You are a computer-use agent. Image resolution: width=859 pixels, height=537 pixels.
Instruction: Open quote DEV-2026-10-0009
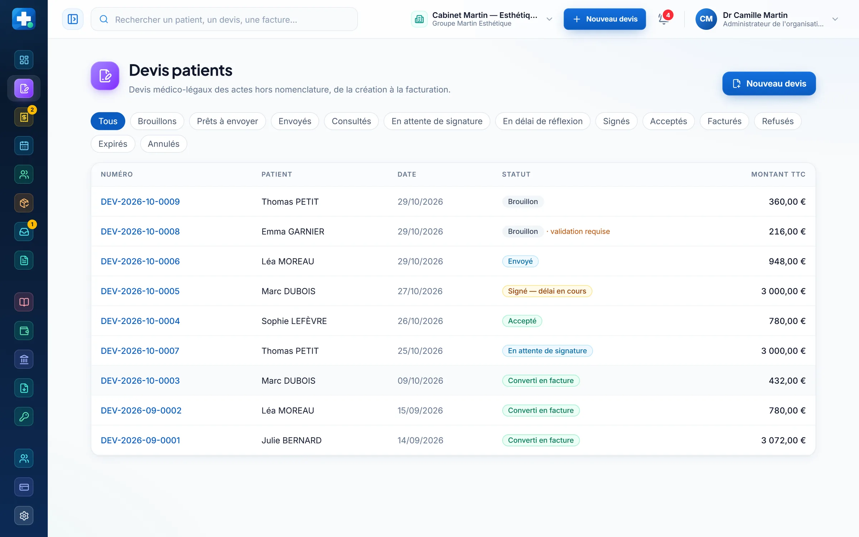click(140, 202)
